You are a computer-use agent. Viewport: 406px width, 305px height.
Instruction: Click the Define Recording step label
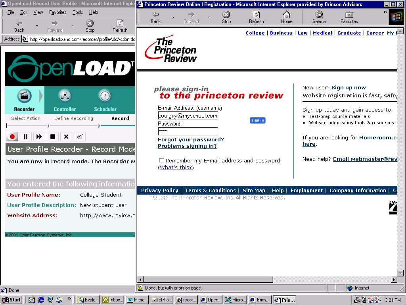73,118
